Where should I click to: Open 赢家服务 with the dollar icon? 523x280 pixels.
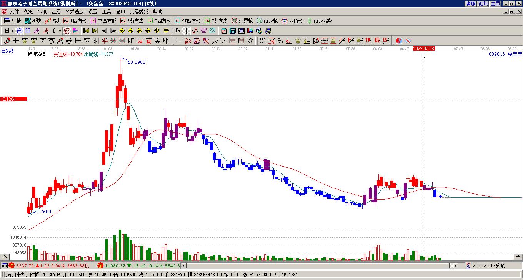pyautogui.click(x=320, y=21)
